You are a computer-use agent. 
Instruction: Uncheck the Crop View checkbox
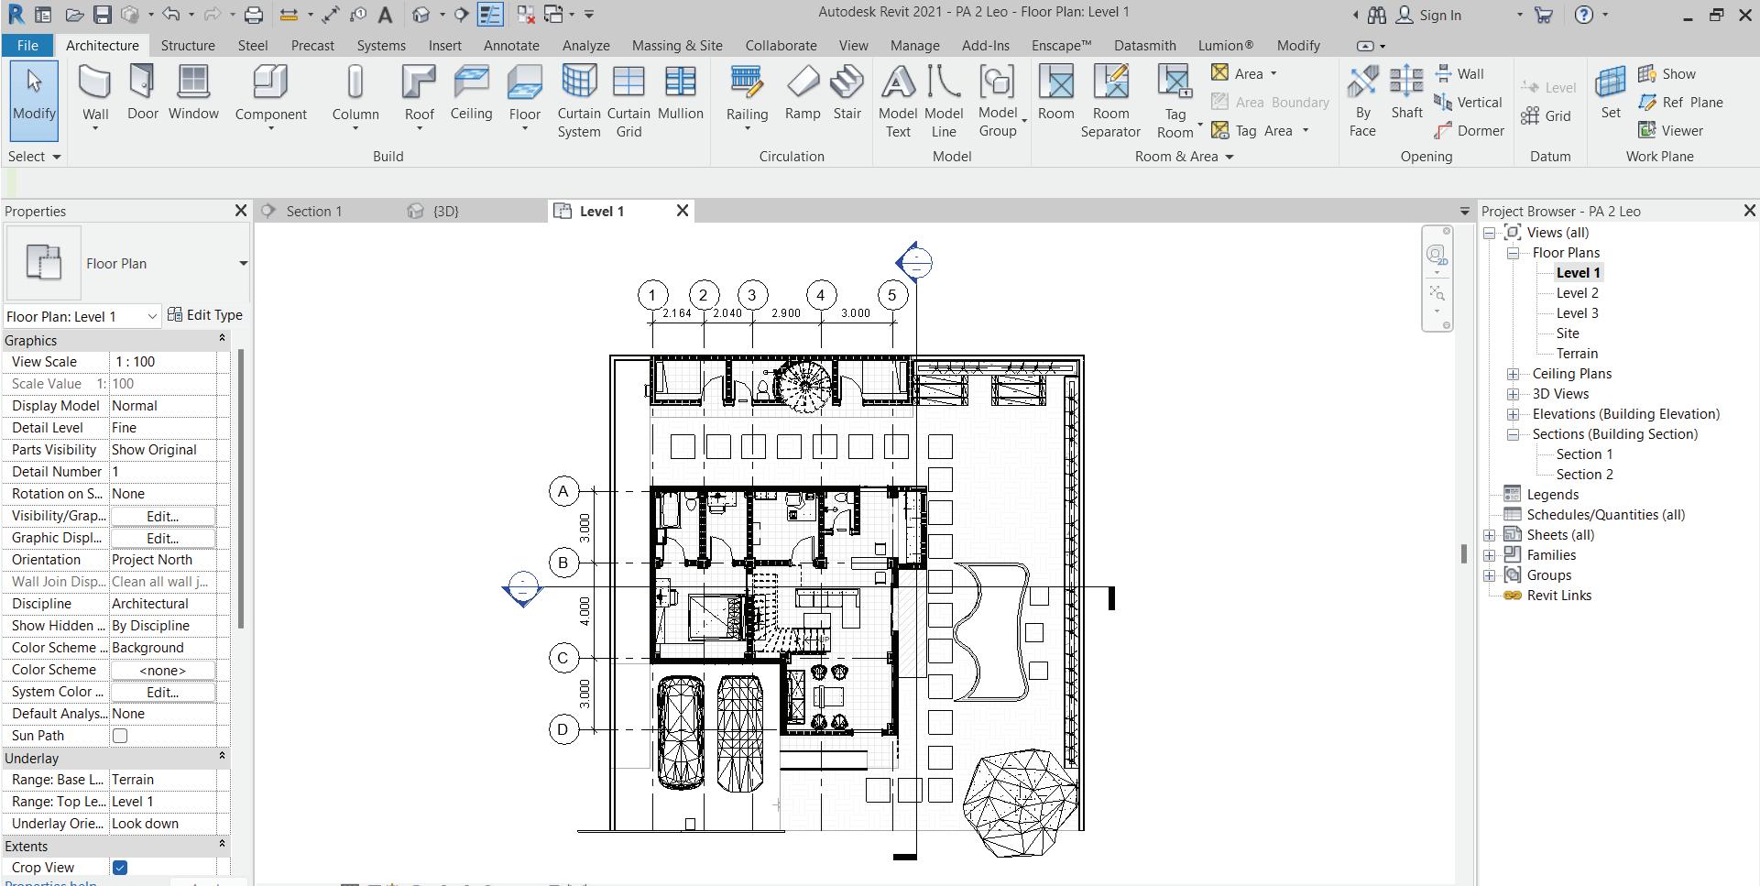[x=120, y=868]
